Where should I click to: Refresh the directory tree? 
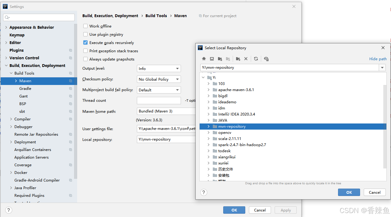[x=256, y=59]
